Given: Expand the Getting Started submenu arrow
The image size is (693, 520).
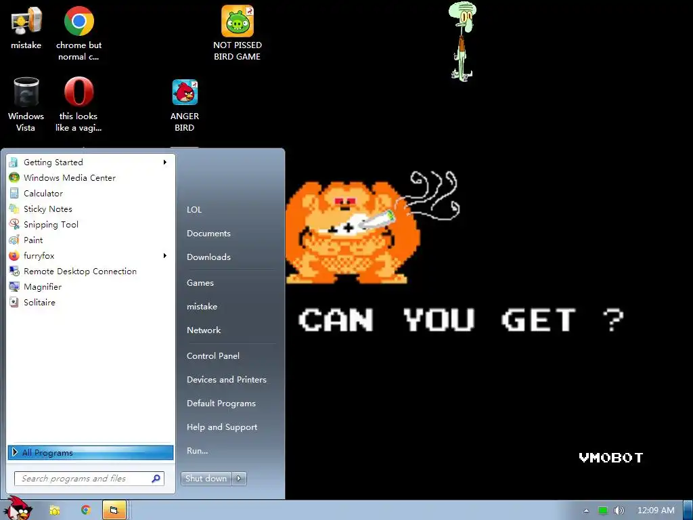Looking at the screenshot, I should click(165, 162).
